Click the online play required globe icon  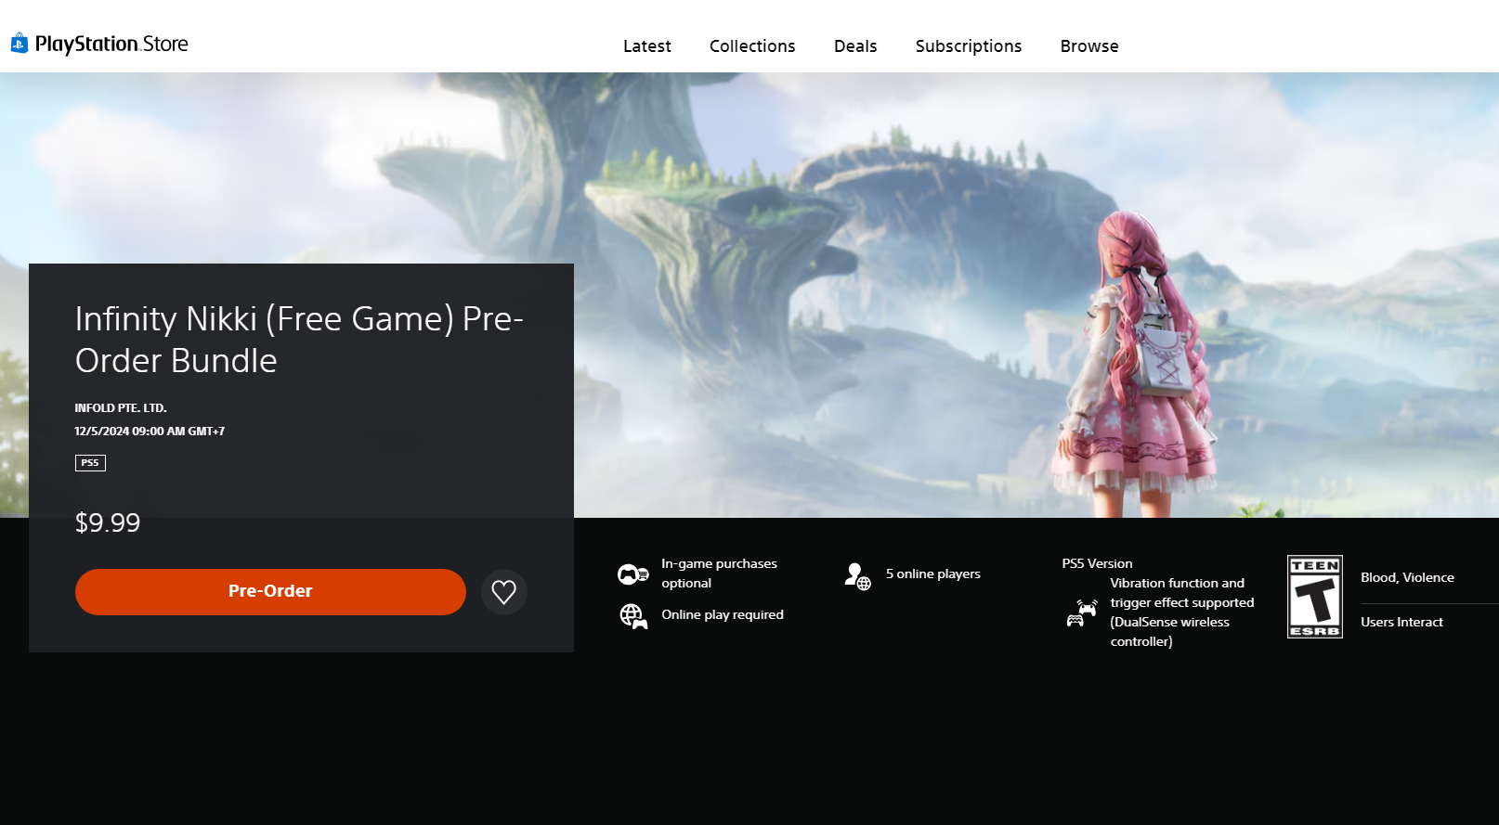[x=633, y=616]
